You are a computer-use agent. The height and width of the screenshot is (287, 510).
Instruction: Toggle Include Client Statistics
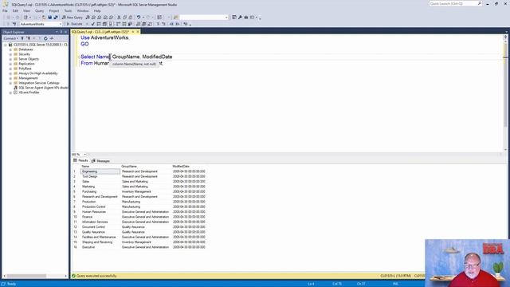[130, 24]
